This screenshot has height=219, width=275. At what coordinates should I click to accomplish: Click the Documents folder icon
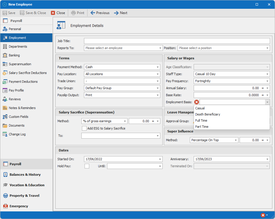5,125
